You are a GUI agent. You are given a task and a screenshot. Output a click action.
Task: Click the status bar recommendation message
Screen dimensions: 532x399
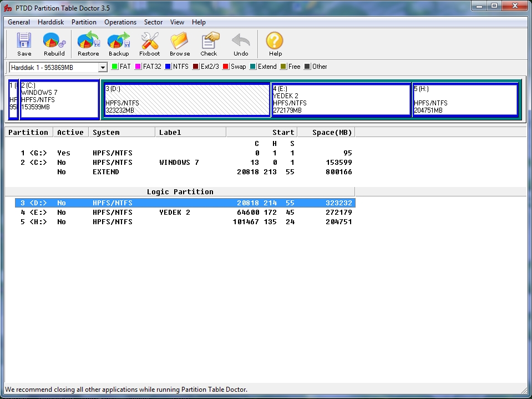pos(126,390)
